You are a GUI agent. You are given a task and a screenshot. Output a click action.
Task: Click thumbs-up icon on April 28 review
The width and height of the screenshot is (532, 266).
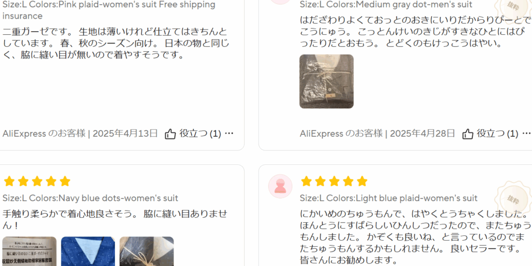(468, 134)
